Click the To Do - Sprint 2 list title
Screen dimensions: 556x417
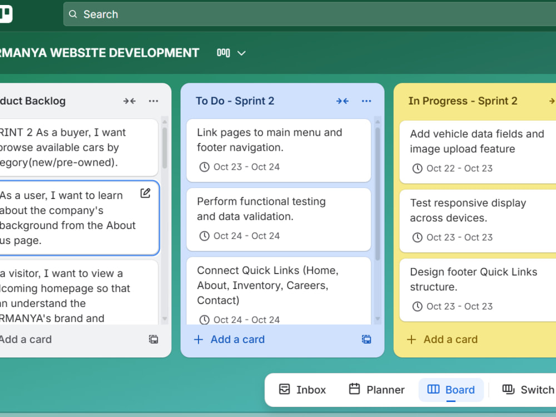tap(235, 101)
